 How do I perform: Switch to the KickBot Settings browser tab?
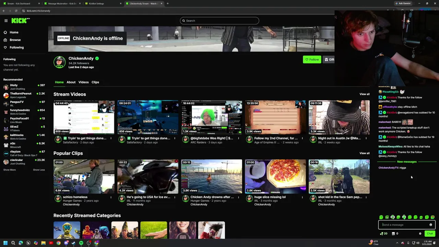pos(103,3)
